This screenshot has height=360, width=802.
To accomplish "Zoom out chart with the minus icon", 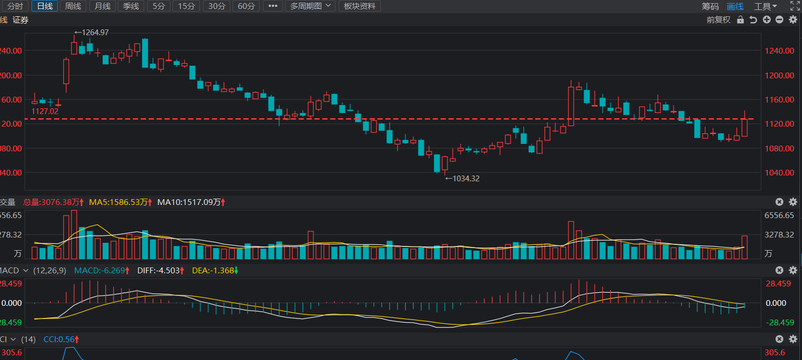I will [x=779, y=20].
